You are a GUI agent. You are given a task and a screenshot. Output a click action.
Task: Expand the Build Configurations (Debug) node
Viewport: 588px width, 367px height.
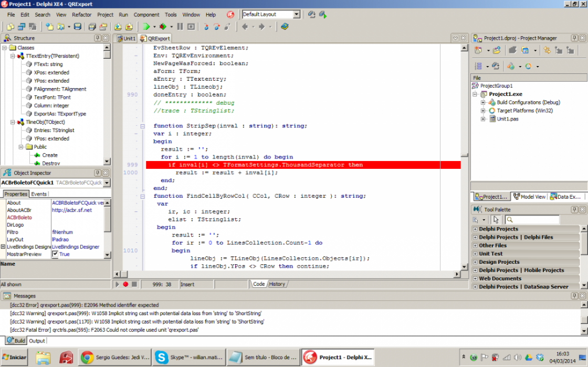coord(483,102)
